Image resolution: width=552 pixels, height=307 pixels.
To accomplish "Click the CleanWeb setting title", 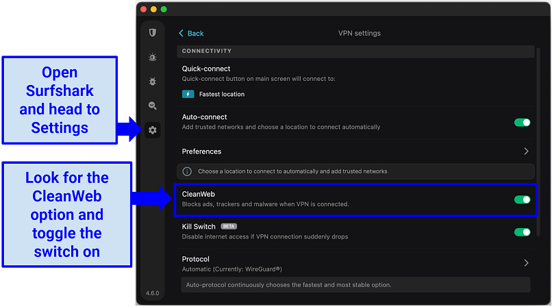I will (x=198, y=194).
